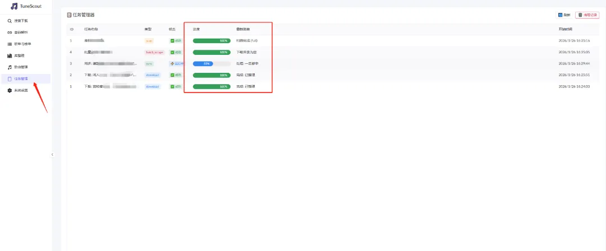
Task: Click the TuneScout music note logo
Action: tap(14, 6)
